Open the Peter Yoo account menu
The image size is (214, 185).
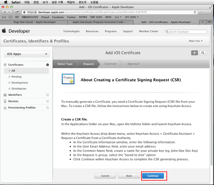coord(196,41)
